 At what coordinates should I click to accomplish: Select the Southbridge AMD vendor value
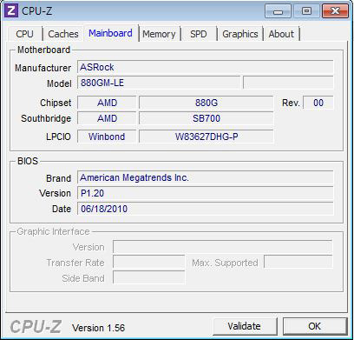[x=107, y=118]
